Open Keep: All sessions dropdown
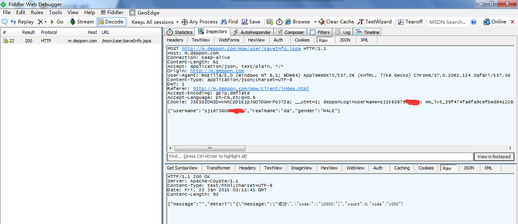The height and width of the screenshot is (224, 518). point(155,22)
